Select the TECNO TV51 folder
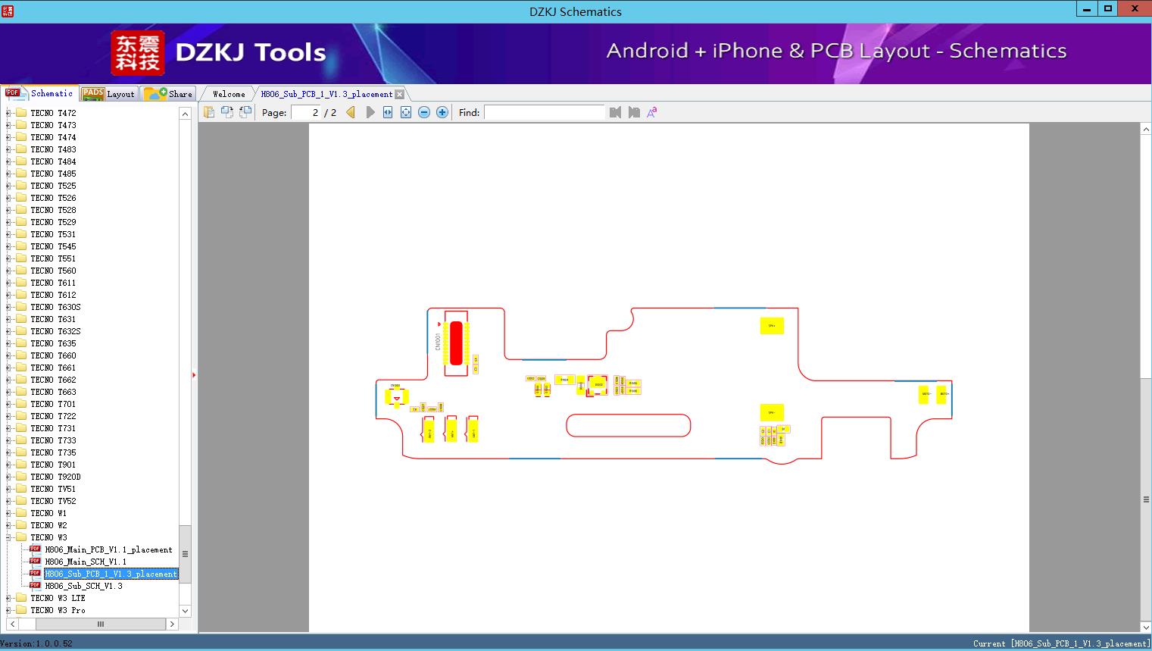The height and width of the screenshot is (651, 1152). point(53,489)
